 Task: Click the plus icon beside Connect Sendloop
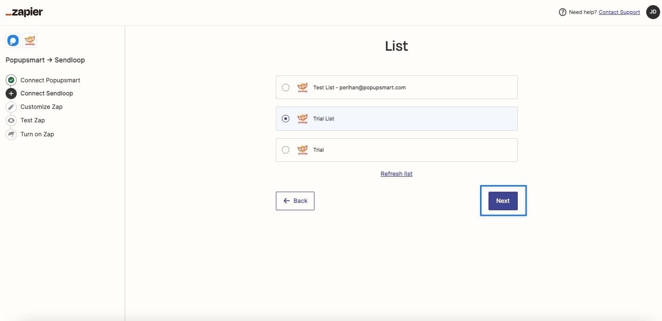[x=12, y=93]
